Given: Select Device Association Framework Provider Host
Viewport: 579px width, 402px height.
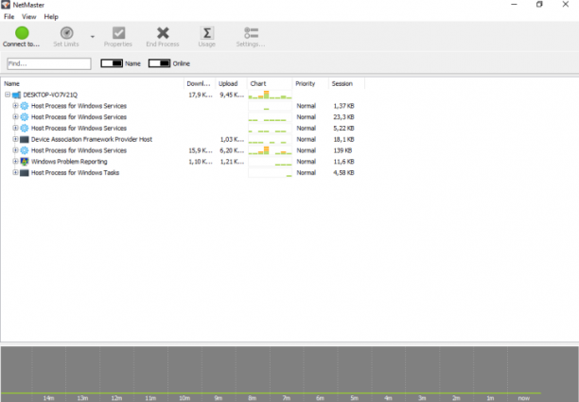Looking at the screenshot, I should 92,139.
